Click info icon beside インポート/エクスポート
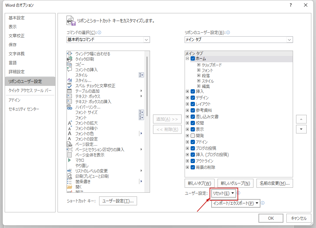This screenshot has width=316, height=228. 262,203
